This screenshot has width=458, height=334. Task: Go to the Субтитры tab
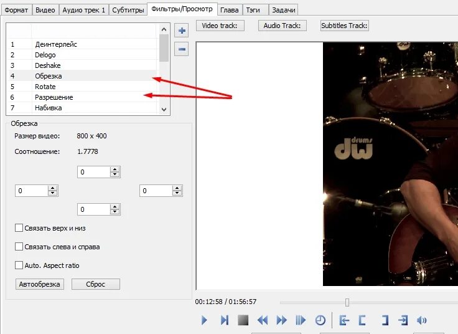coord(128,10)
